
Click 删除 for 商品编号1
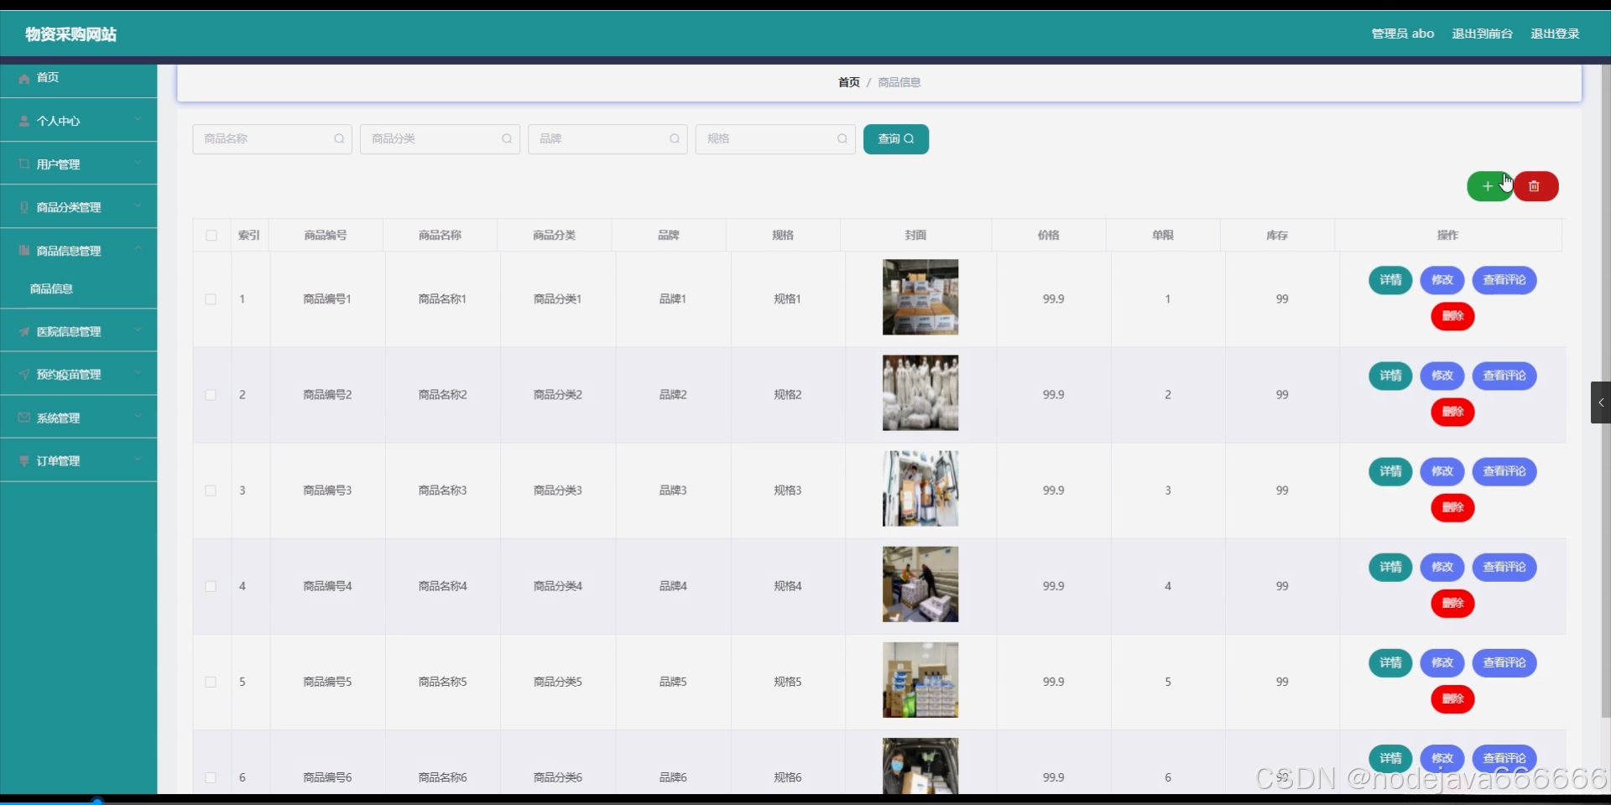[x=1452, y=316]
